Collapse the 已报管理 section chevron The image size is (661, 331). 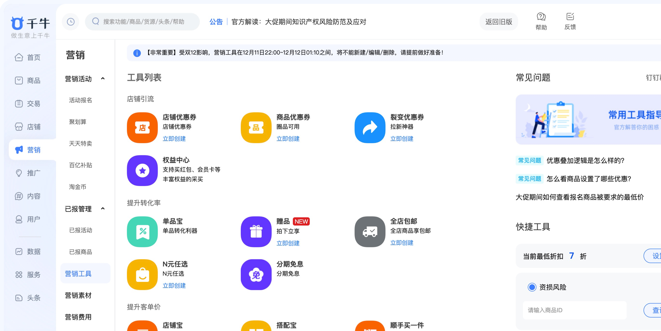tap(103, 209)
